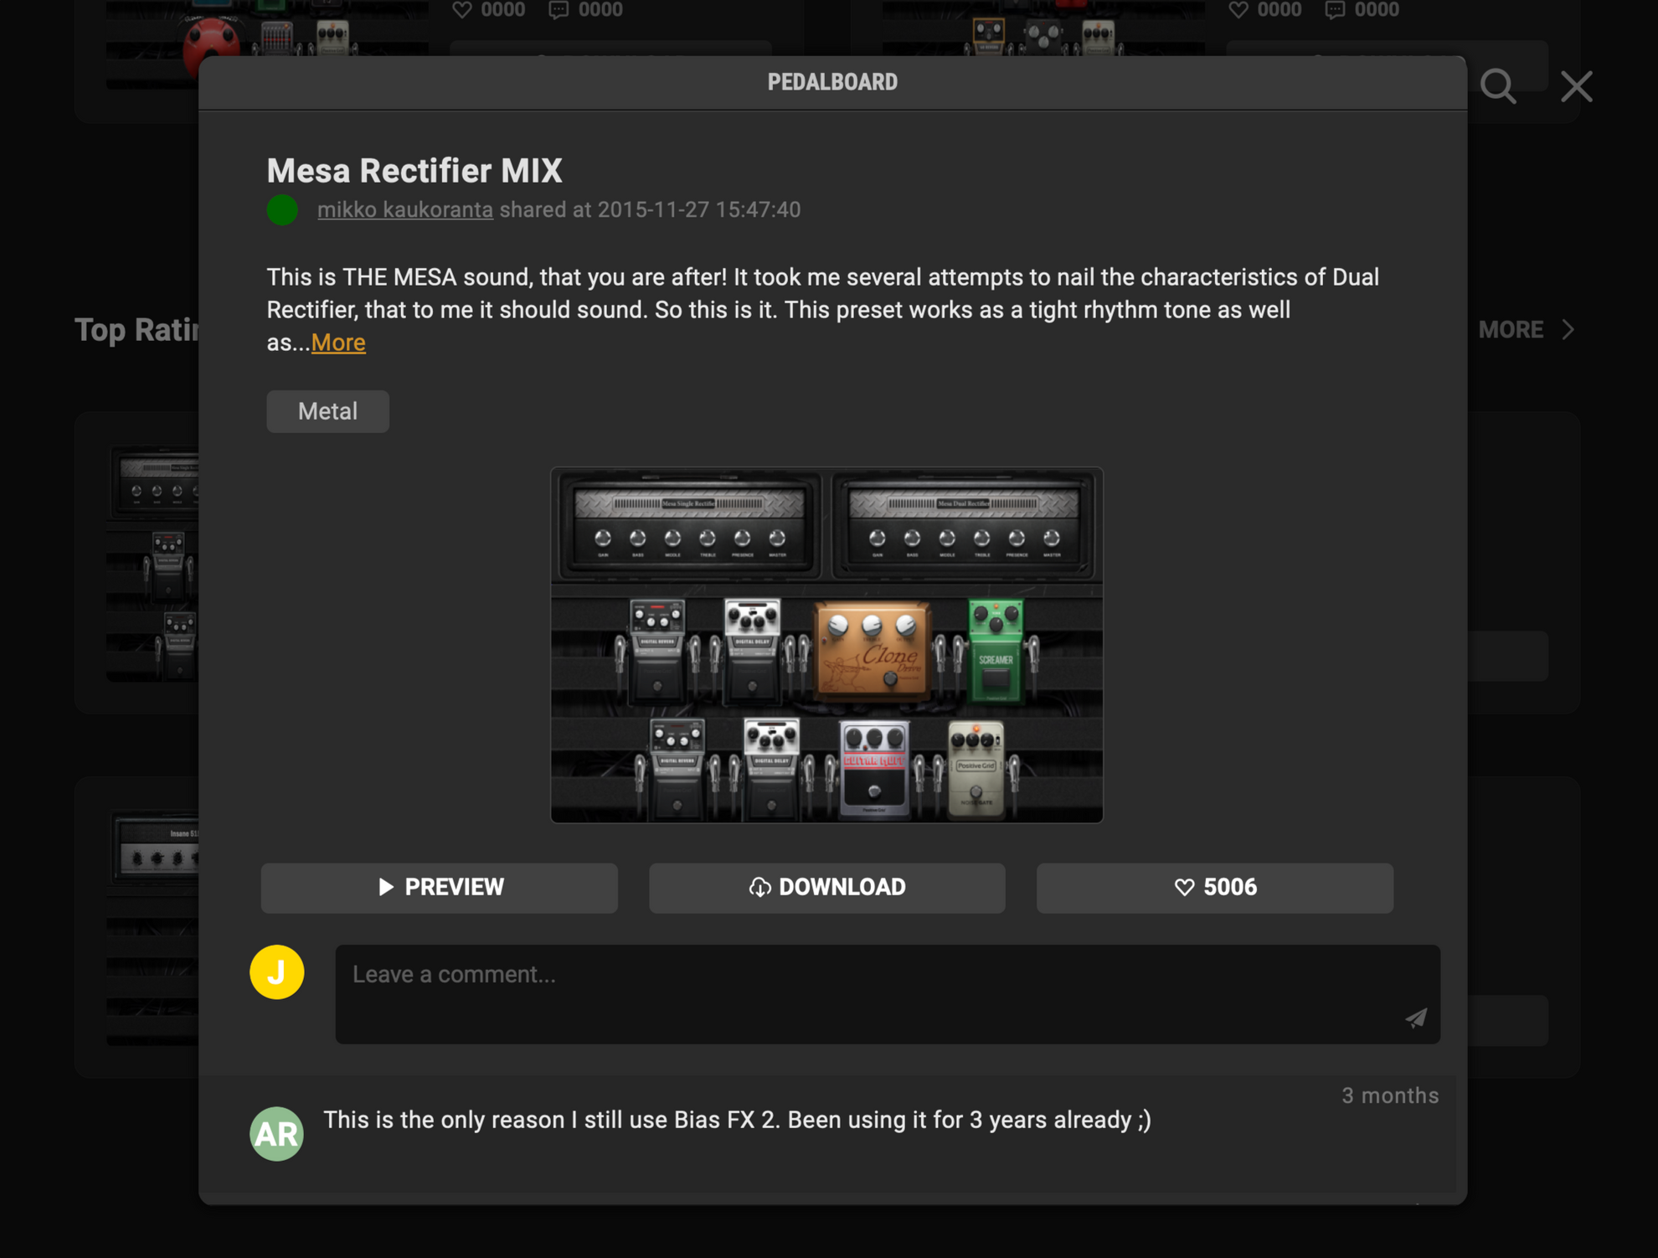Image resolution: width=1658 pixels, height=1258 pixels.
Task: Click the Mesa Dual Rectifier amp head
Action: [964, 525]
